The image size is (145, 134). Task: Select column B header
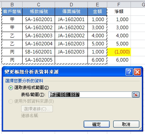(x=12, y=5)
